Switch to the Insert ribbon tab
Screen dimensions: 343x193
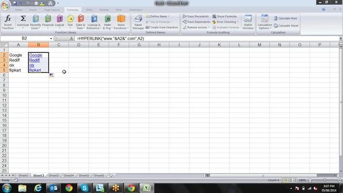coord(33,10)
